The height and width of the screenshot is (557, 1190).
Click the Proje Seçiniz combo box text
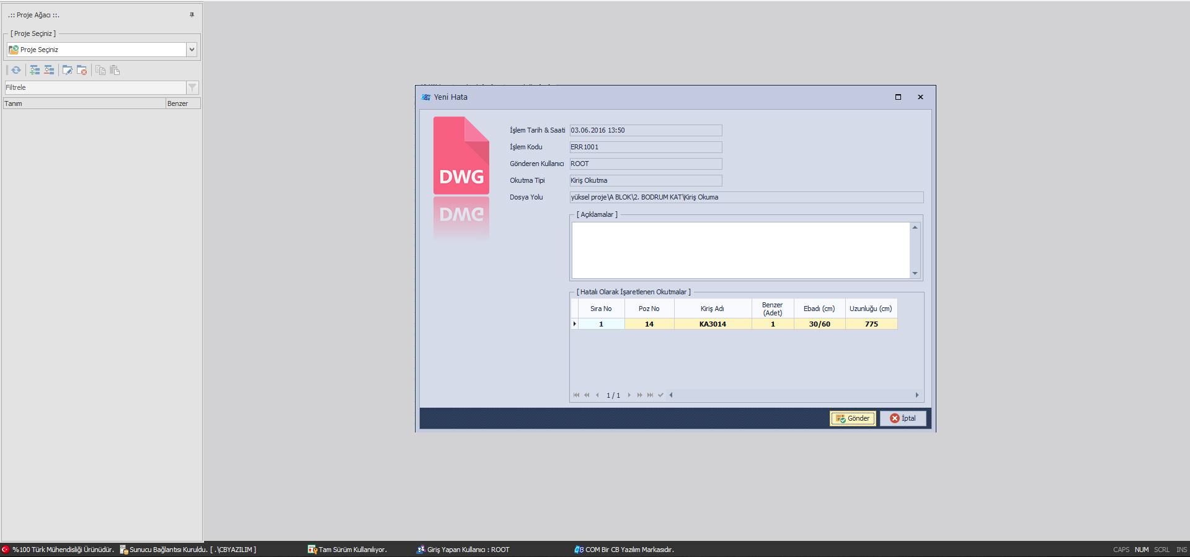click(x=39, y=50)
